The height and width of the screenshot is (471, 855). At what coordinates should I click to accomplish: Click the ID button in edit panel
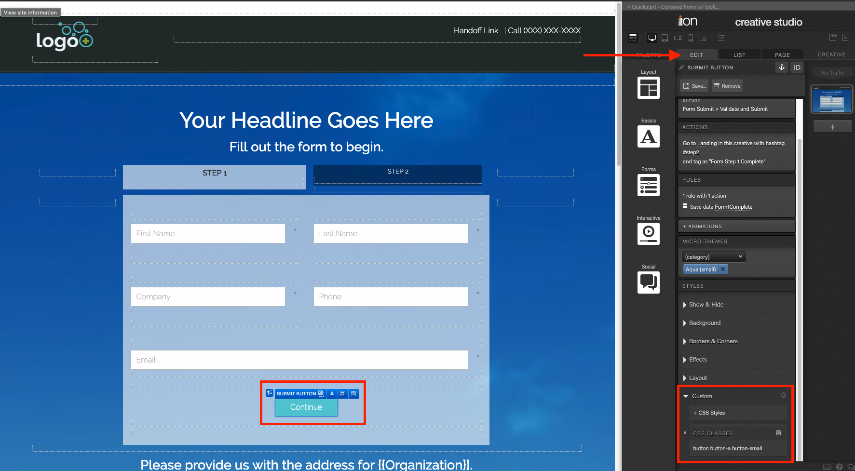pos(797,67)
